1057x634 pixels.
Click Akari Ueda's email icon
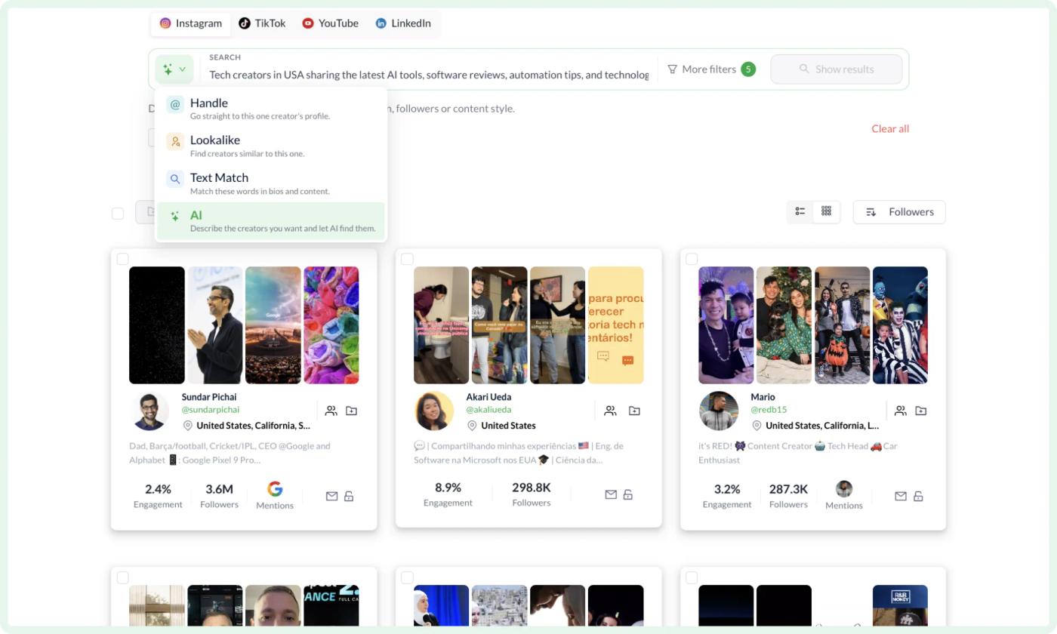coord(611,494)
